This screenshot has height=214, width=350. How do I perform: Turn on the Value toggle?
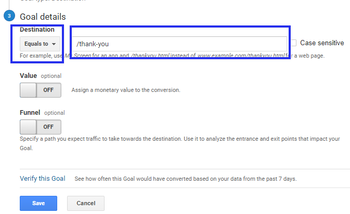pos(41,90)
